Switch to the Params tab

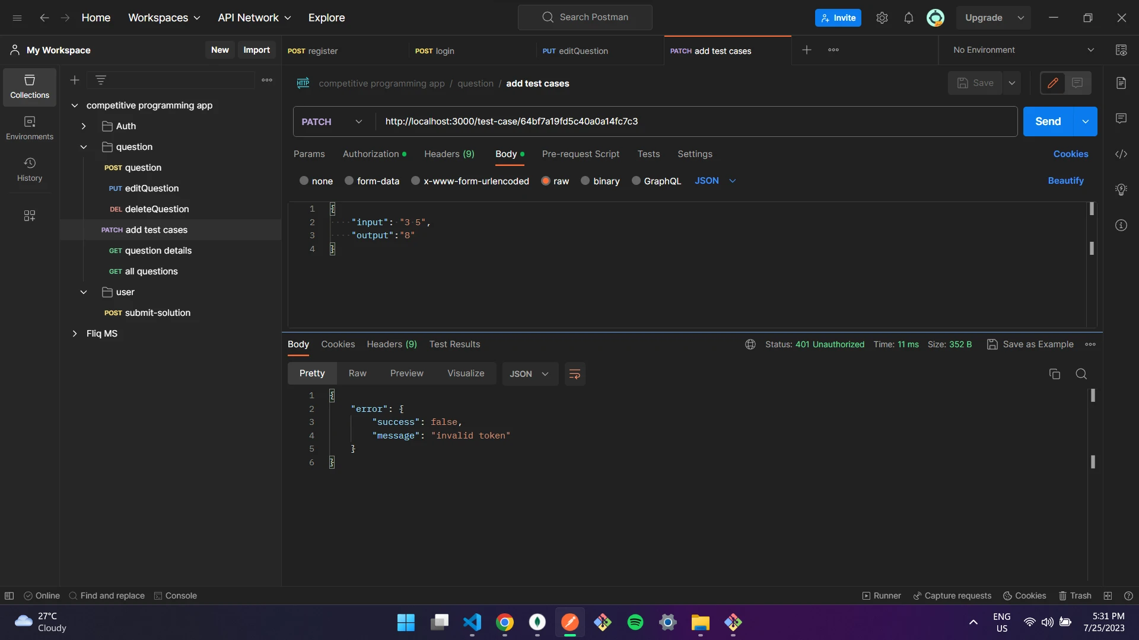point(309,154)
